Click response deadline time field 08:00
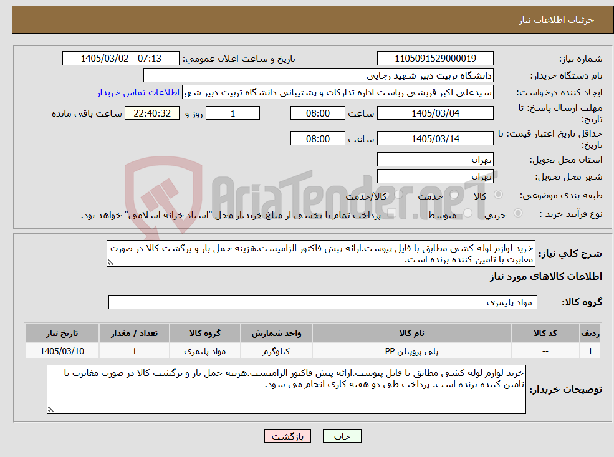614x457 pixels. (317, 113)
